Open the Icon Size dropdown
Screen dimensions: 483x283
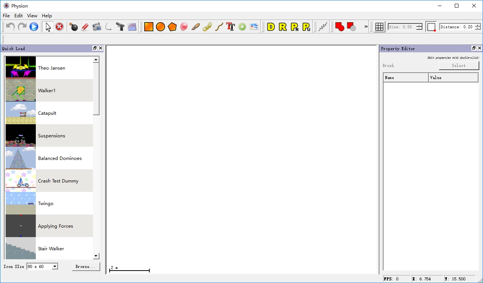click(42, 266)
